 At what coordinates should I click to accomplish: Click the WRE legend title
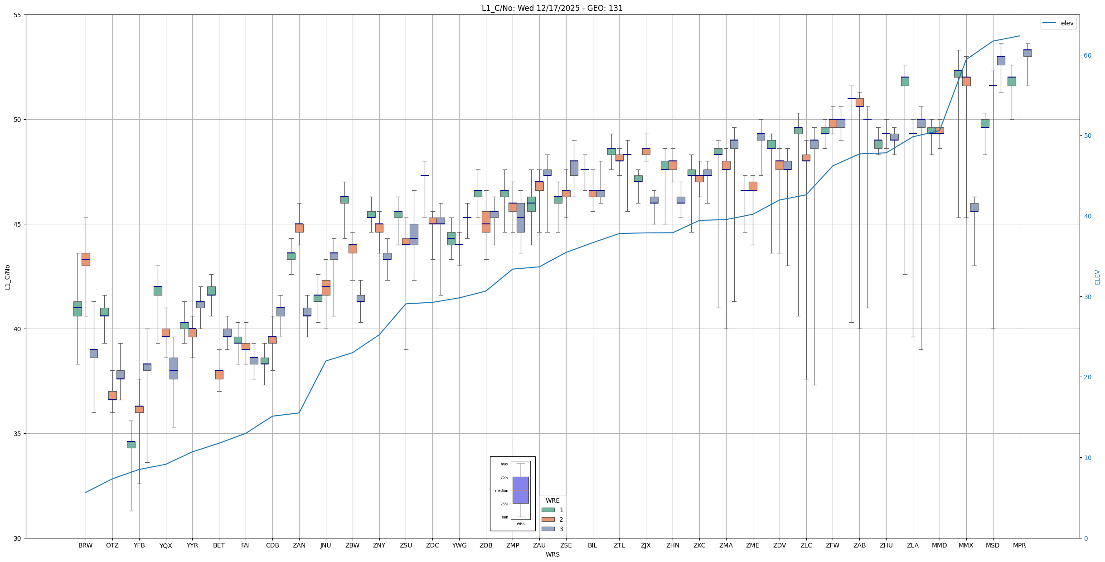[552, 500]
